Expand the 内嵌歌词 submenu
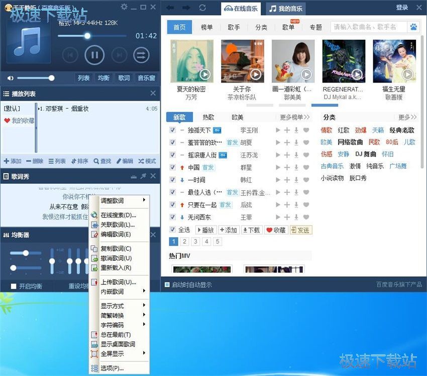The height and width of the screenshot is (376, 427). pos(120,291)
